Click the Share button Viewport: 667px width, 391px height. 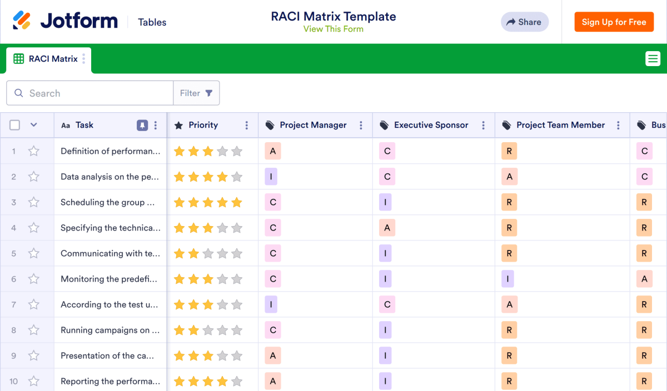pyautogui.click(x=524, y=22)
